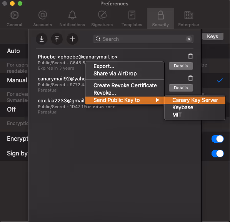This screenshot has width=230, height=222.
Task: Open the General preferences tab
Action: click(14, 18)
